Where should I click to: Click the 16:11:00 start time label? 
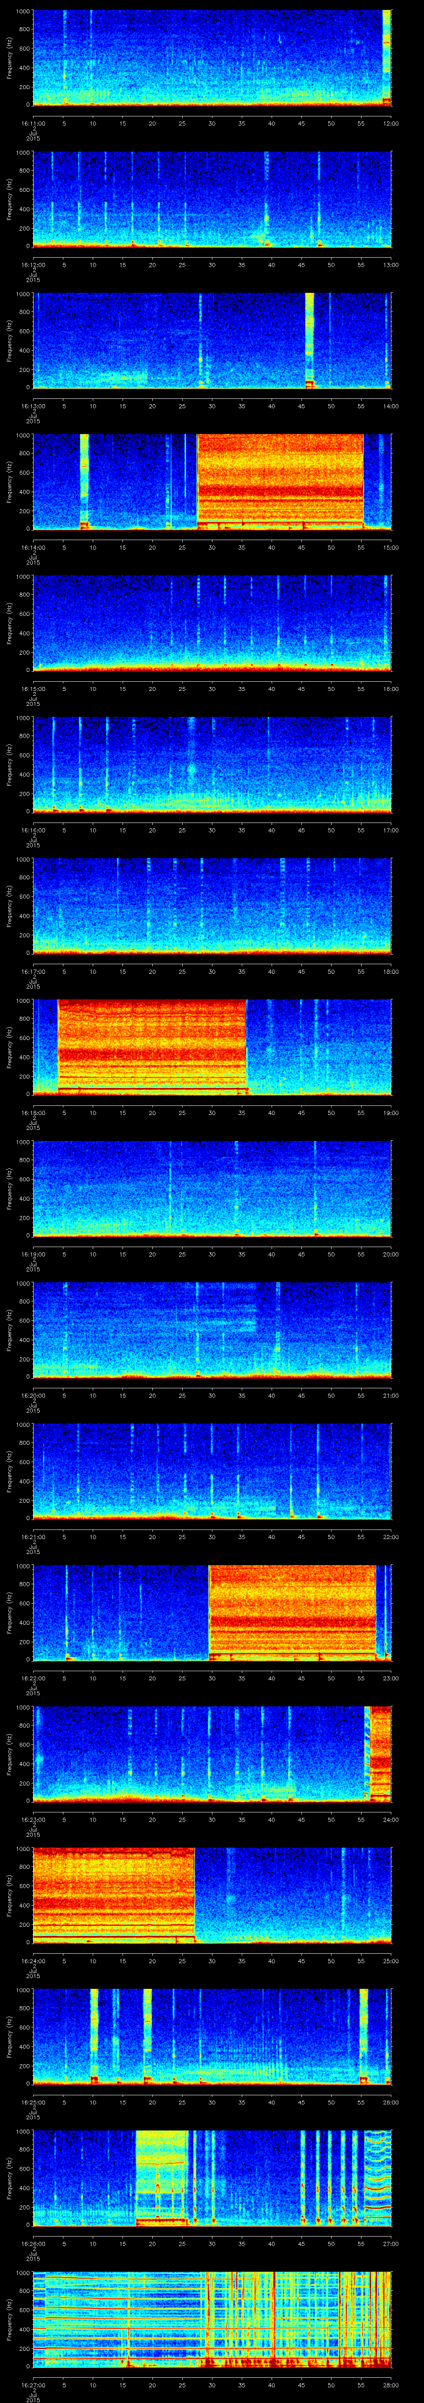(33, 123)
